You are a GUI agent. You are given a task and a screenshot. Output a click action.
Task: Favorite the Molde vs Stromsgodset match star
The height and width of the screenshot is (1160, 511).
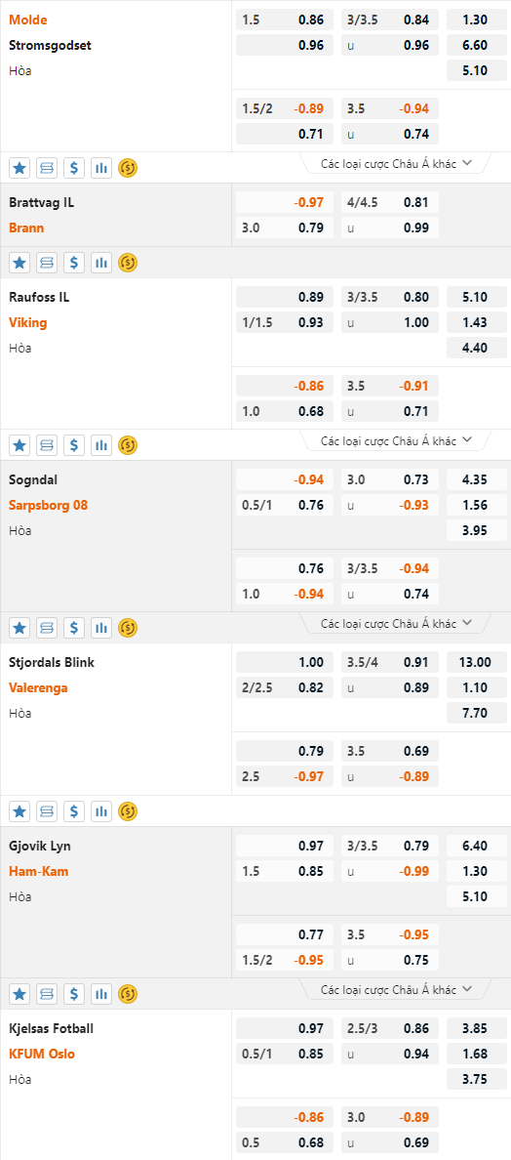point(20,168)
